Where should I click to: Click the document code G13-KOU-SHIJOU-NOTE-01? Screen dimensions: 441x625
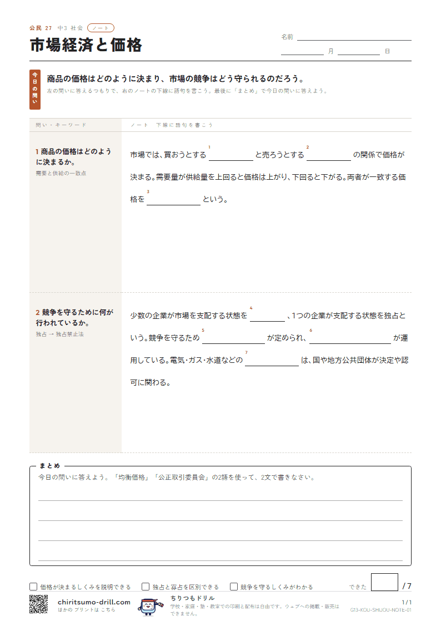pos(381,610)
